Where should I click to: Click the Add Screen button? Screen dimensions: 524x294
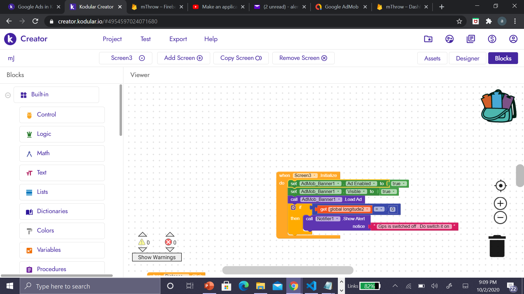[183, 58]
